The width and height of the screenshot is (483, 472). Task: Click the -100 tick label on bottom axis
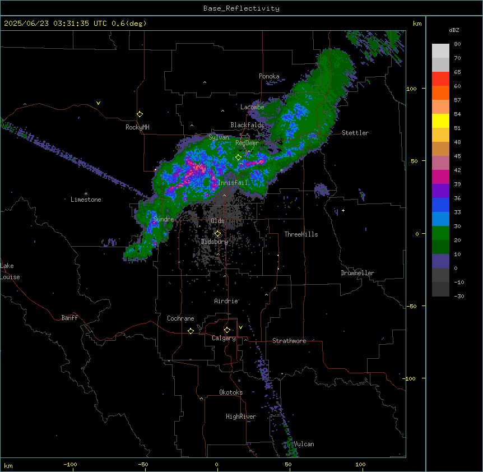(70, 464)
